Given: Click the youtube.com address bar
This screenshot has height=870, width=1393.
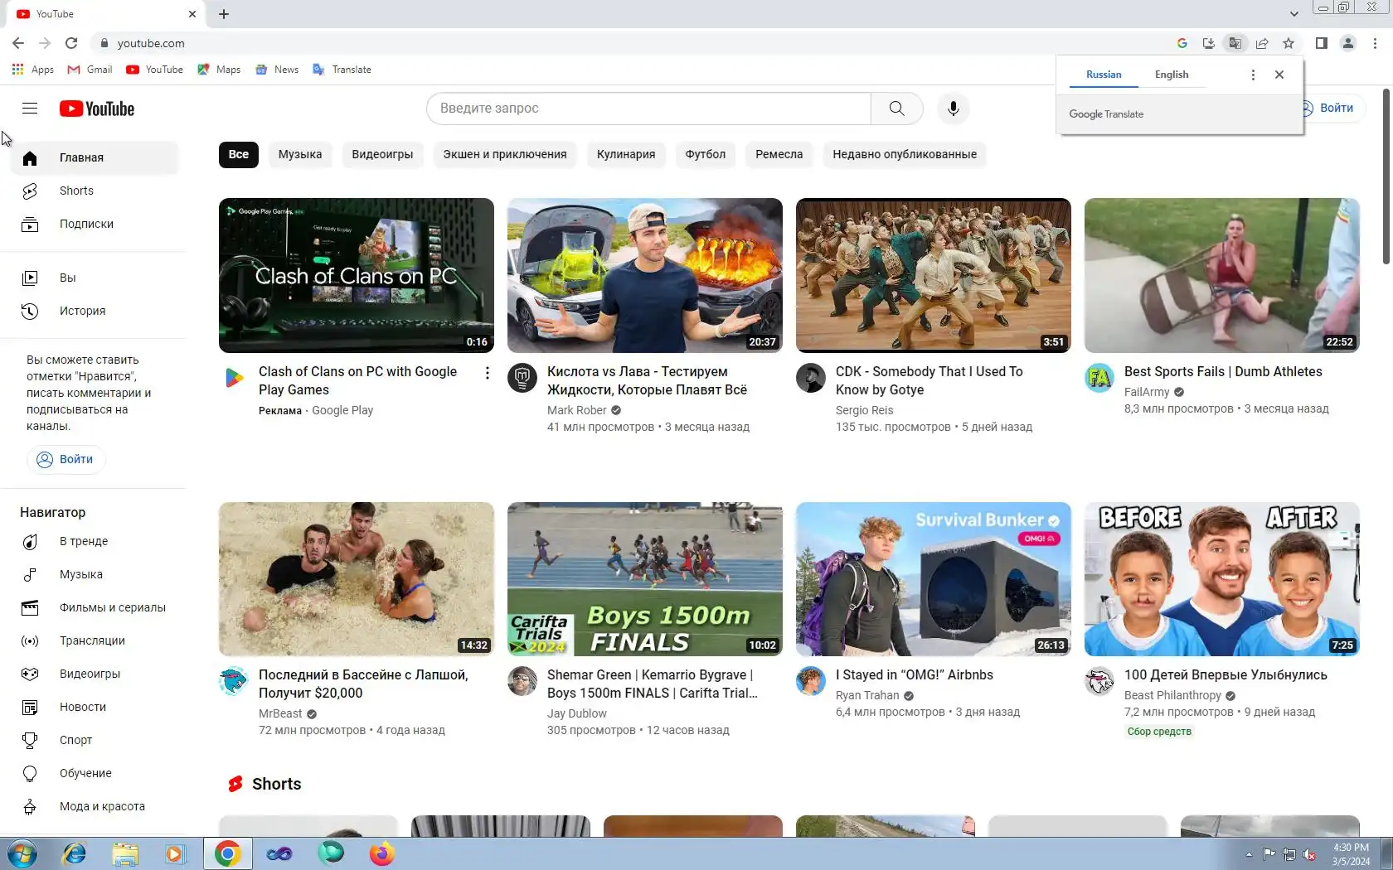Looking at the screenshot, I should pyautogui.click(x=630, y=43).
